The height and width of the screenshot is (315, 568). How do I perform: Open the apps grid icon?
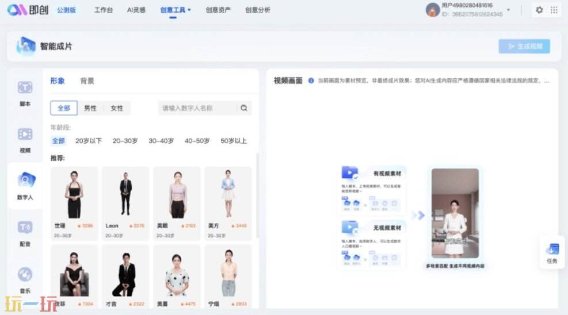tap(554, 10)
